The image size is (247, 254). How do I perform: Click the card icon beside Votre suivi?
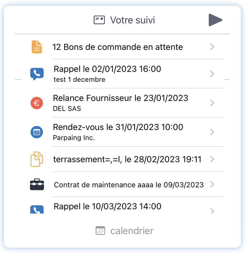coord(99,20)
